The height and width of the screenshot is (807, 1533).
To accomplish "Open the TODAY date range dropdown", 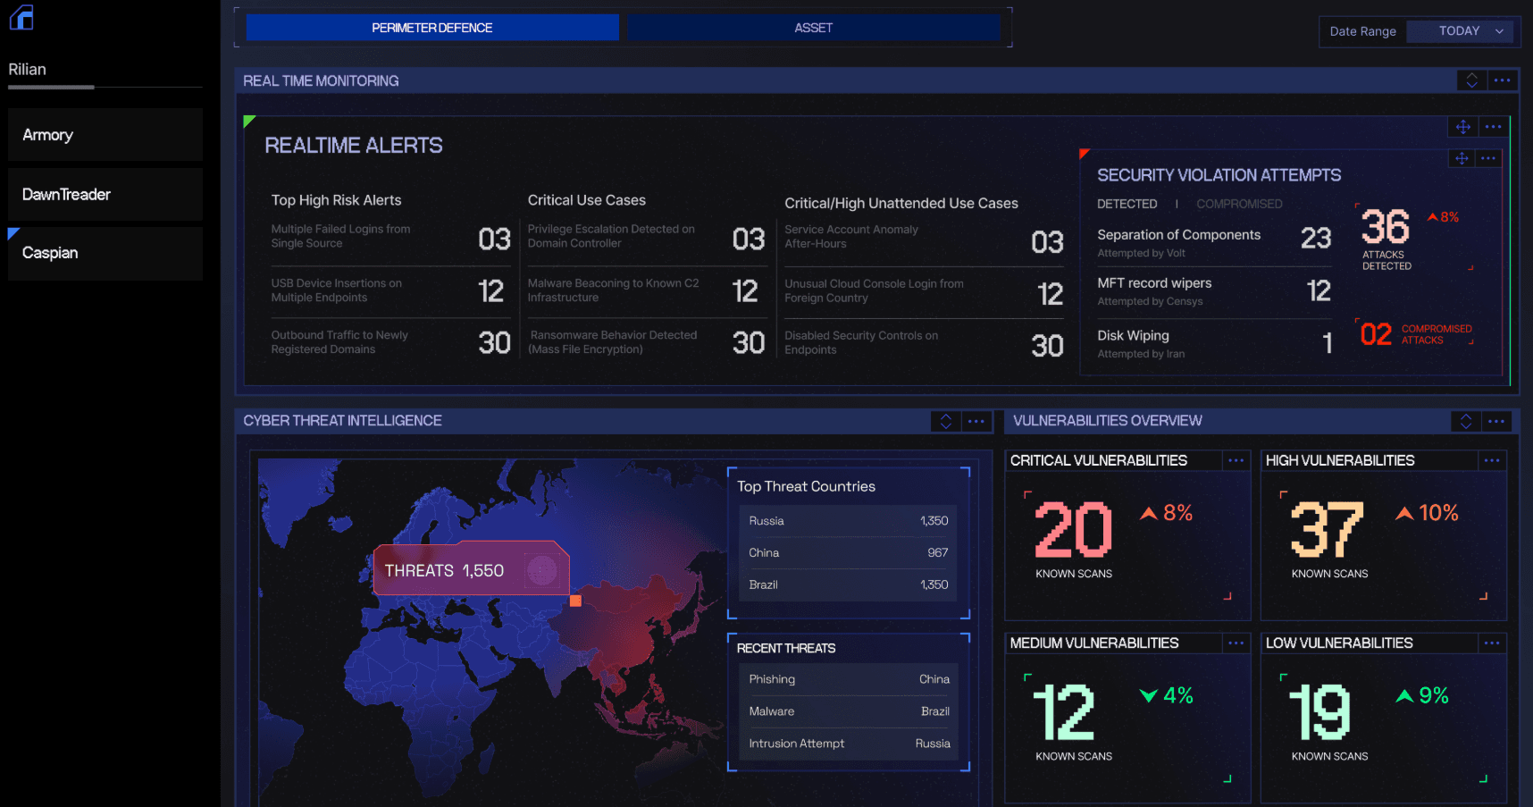I will (x=1461, y=29).
